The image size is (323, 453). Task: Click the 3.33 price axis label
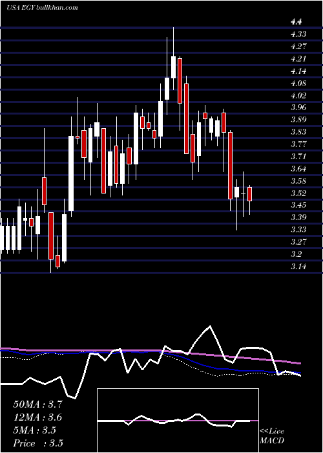(298, 230)
